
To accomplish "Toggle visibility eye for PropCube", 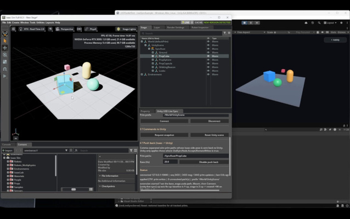I will (x=208, y=56).
